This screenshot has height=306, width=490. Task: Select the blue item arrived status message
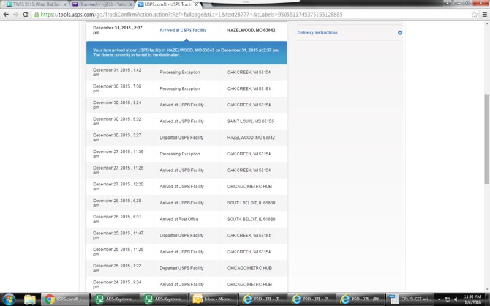click(186, 53)
